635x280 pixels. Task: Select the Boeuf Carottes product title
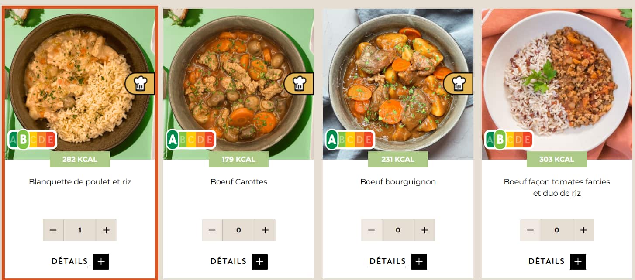pyautogui.click(x=239, y=182)
